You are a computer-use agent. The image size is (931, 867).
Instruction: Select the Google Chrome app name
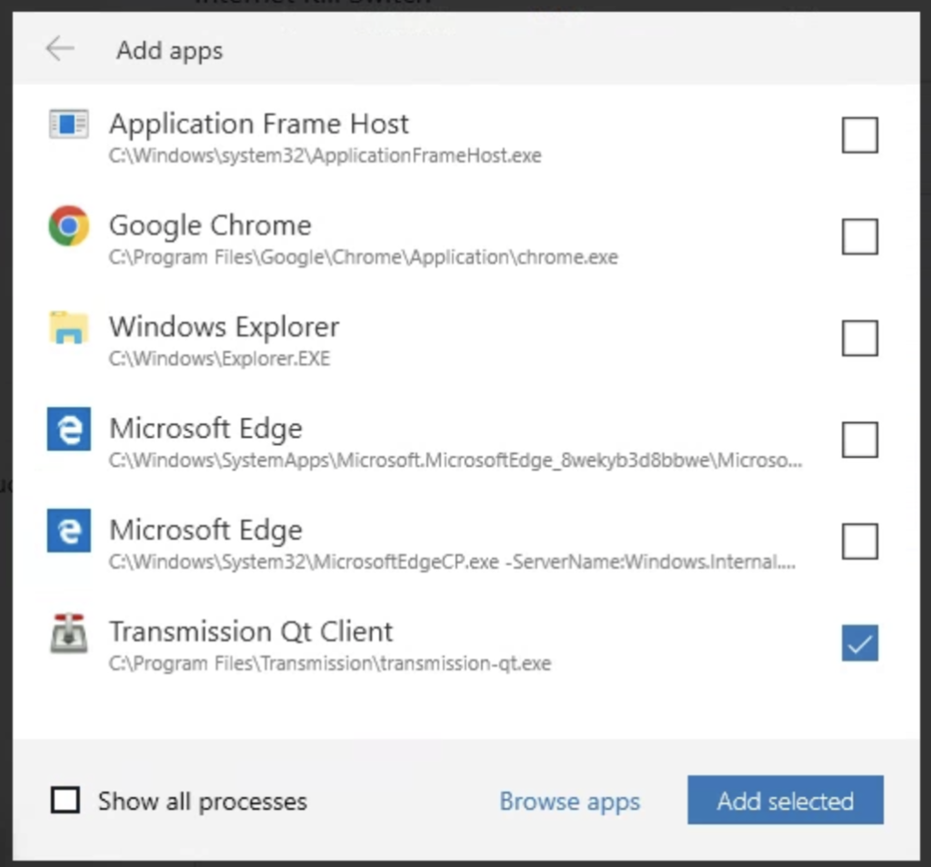click(x=210, y=225)
